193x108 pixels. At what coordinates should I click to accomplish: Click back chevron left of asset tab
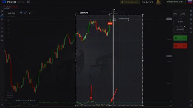click(x=1, y=7)
